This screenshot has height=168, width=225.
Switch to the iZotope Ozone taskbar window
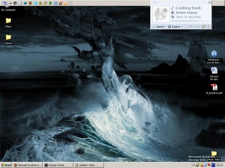(58, 165)
